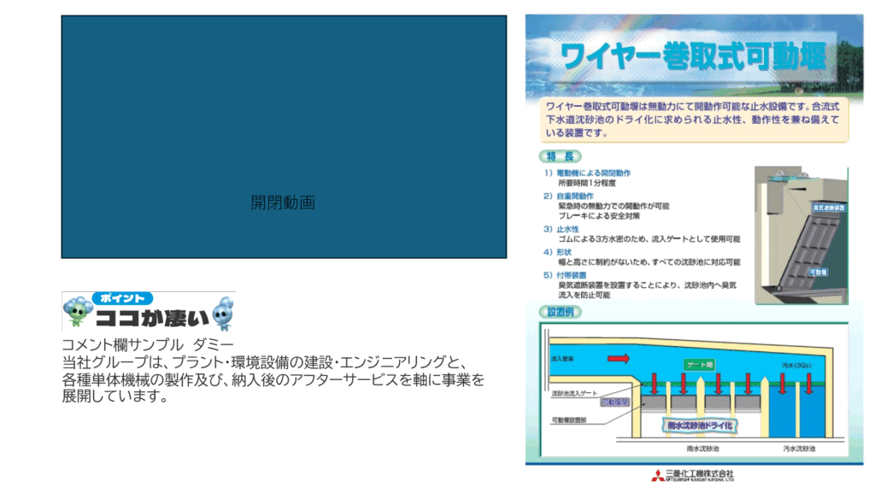This screenshot has height=493, width=875.
Task: Click the 沈砂池流入ゲート label
Action: (x=574, y=393)
